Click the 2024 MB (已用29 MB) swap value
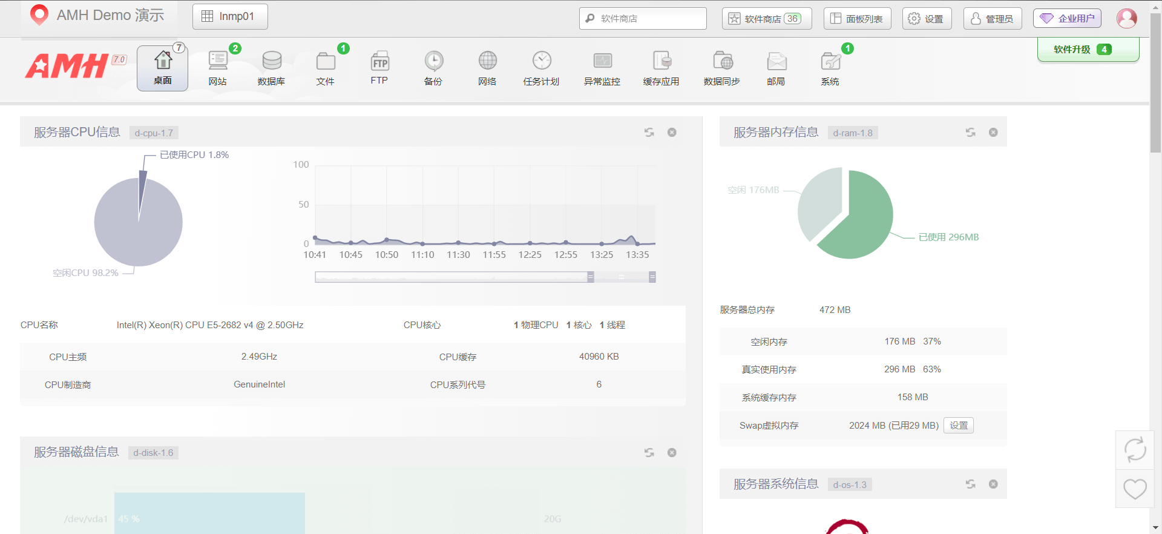 (x=894, y=426)
